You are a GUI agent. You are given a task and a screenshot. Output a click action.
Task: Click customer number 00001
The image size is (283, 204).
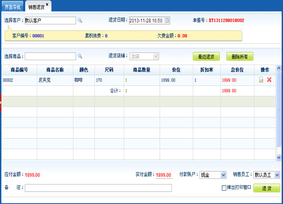point(38,36)
